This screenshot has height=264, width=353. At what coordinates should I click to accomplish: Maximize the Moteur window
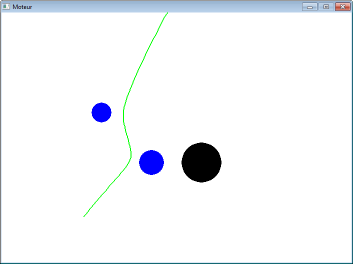(326, 7)
